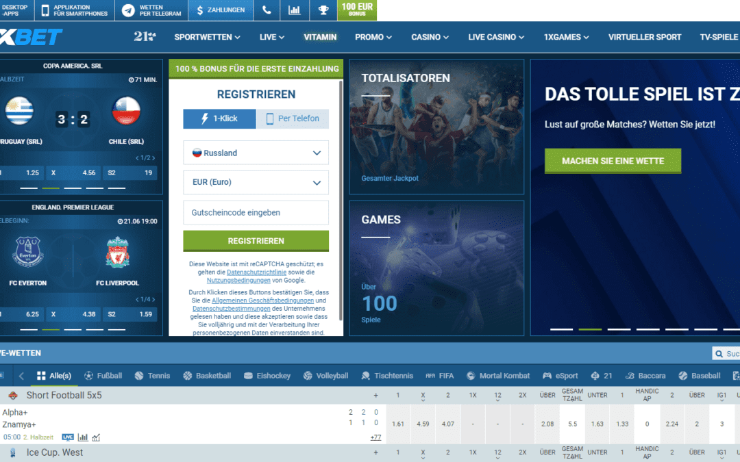Open live stream icon for Alpha+ match
The height and width of the screenshot is (462, 740).
68,437
